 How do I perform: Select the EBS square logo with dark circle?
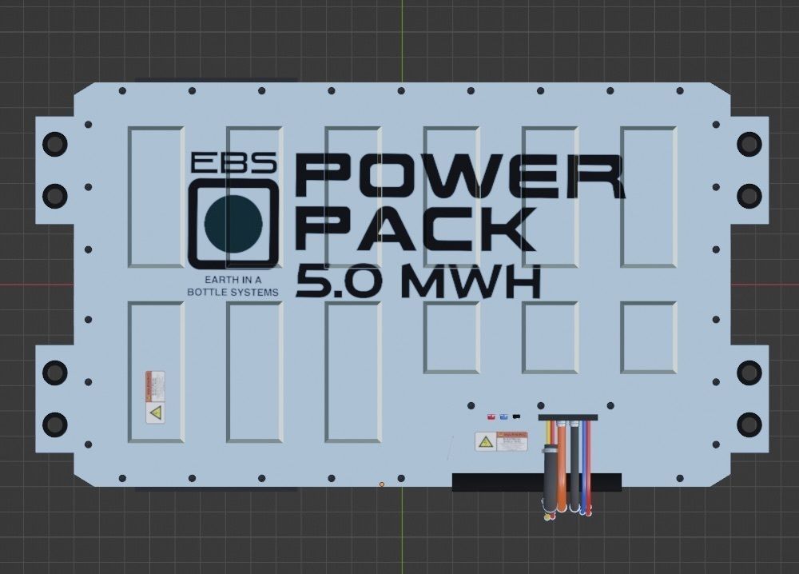(x=233, y=223)
